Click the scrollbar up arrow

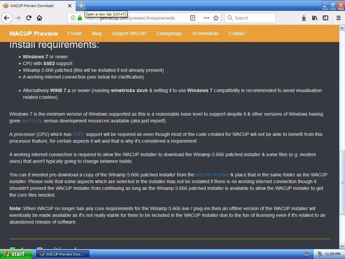click(x=342, y=28)
